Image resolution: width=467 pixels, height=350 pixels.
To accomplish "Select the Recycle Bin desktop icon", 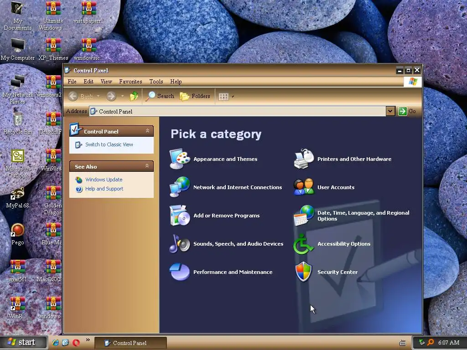I will [18, 123].
